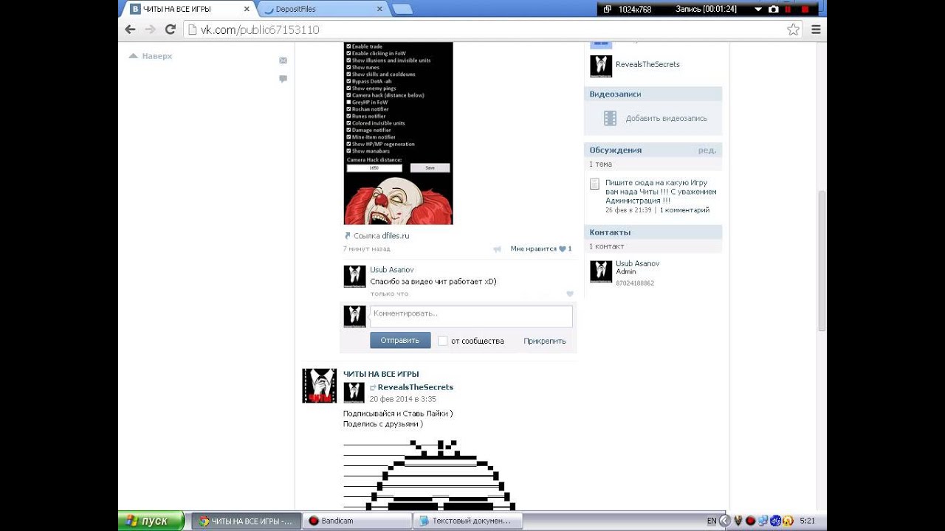Tick the от сообщества checkbox
This screenshot has height=531, width=945.
[x=442, y=341]
